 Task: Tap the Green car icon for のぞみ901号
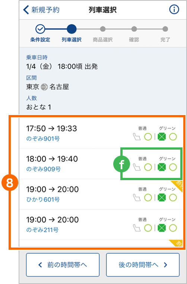(x=162, y=137)
